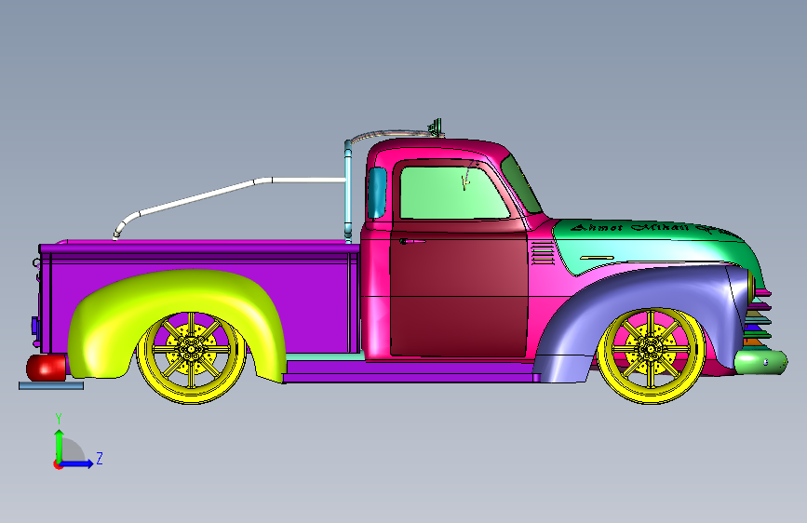
Task: Select the purple running board under the door
Action: 410,371
